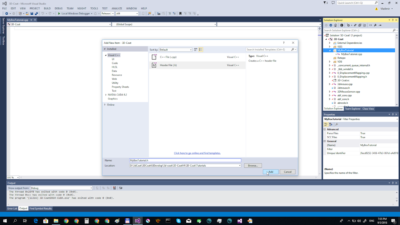Viewport: 400px width, 225px height.
Task: Expand External Dependencies in Solution Explorer
Action: [x=330, y=43]
